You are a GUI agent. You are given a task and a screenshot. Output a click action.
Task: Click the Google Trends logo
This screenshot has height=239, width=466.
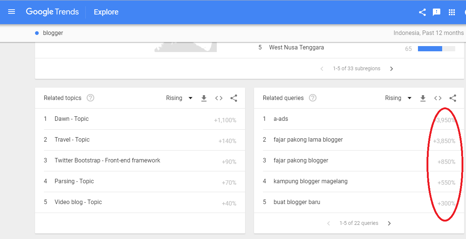click(52, 12)
